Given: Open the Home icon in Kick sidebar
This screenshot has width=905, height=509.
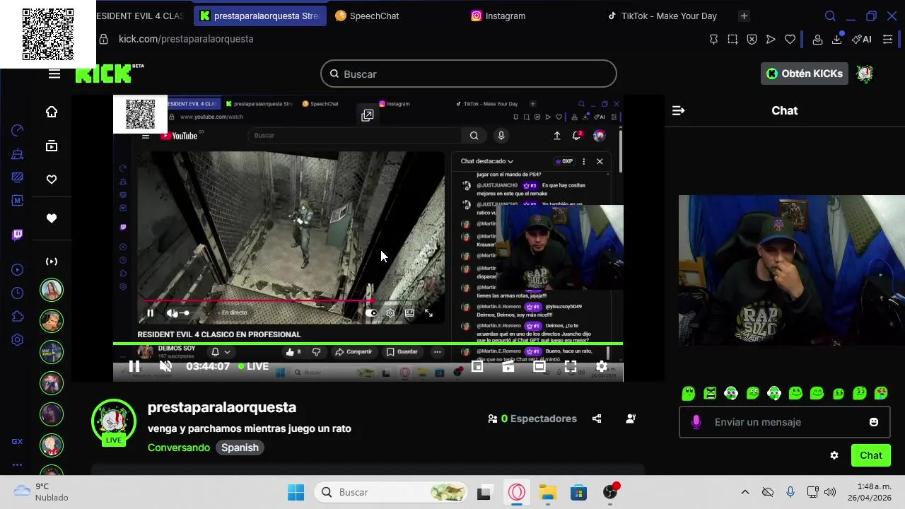Looking at the screenshot, I should (52, 112).
